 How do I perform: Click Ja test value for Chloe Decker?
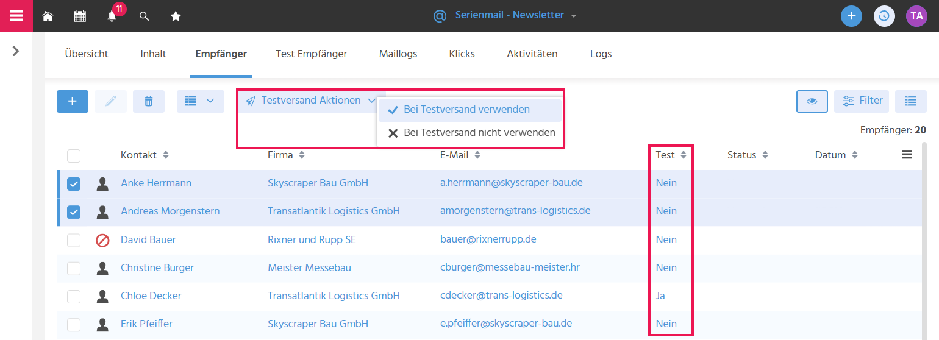click(660, 296)
